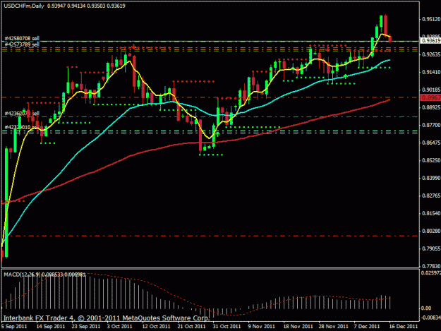The image size is (441, 331).
Task: Click the 9 Nov 2011 date label
Action: tap(262, 326)
